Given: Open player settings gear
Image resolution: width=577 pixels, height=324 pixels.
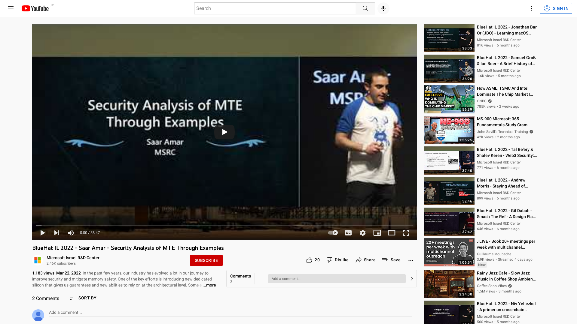Looking at the screenshot, I should tap(362, 233).
